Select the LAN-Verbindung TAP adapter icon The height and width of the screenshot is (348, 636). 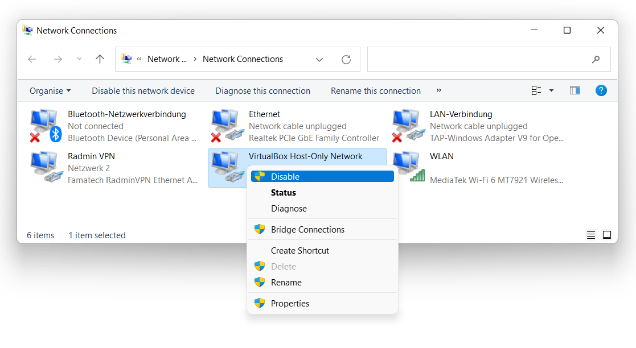[407, 126]
